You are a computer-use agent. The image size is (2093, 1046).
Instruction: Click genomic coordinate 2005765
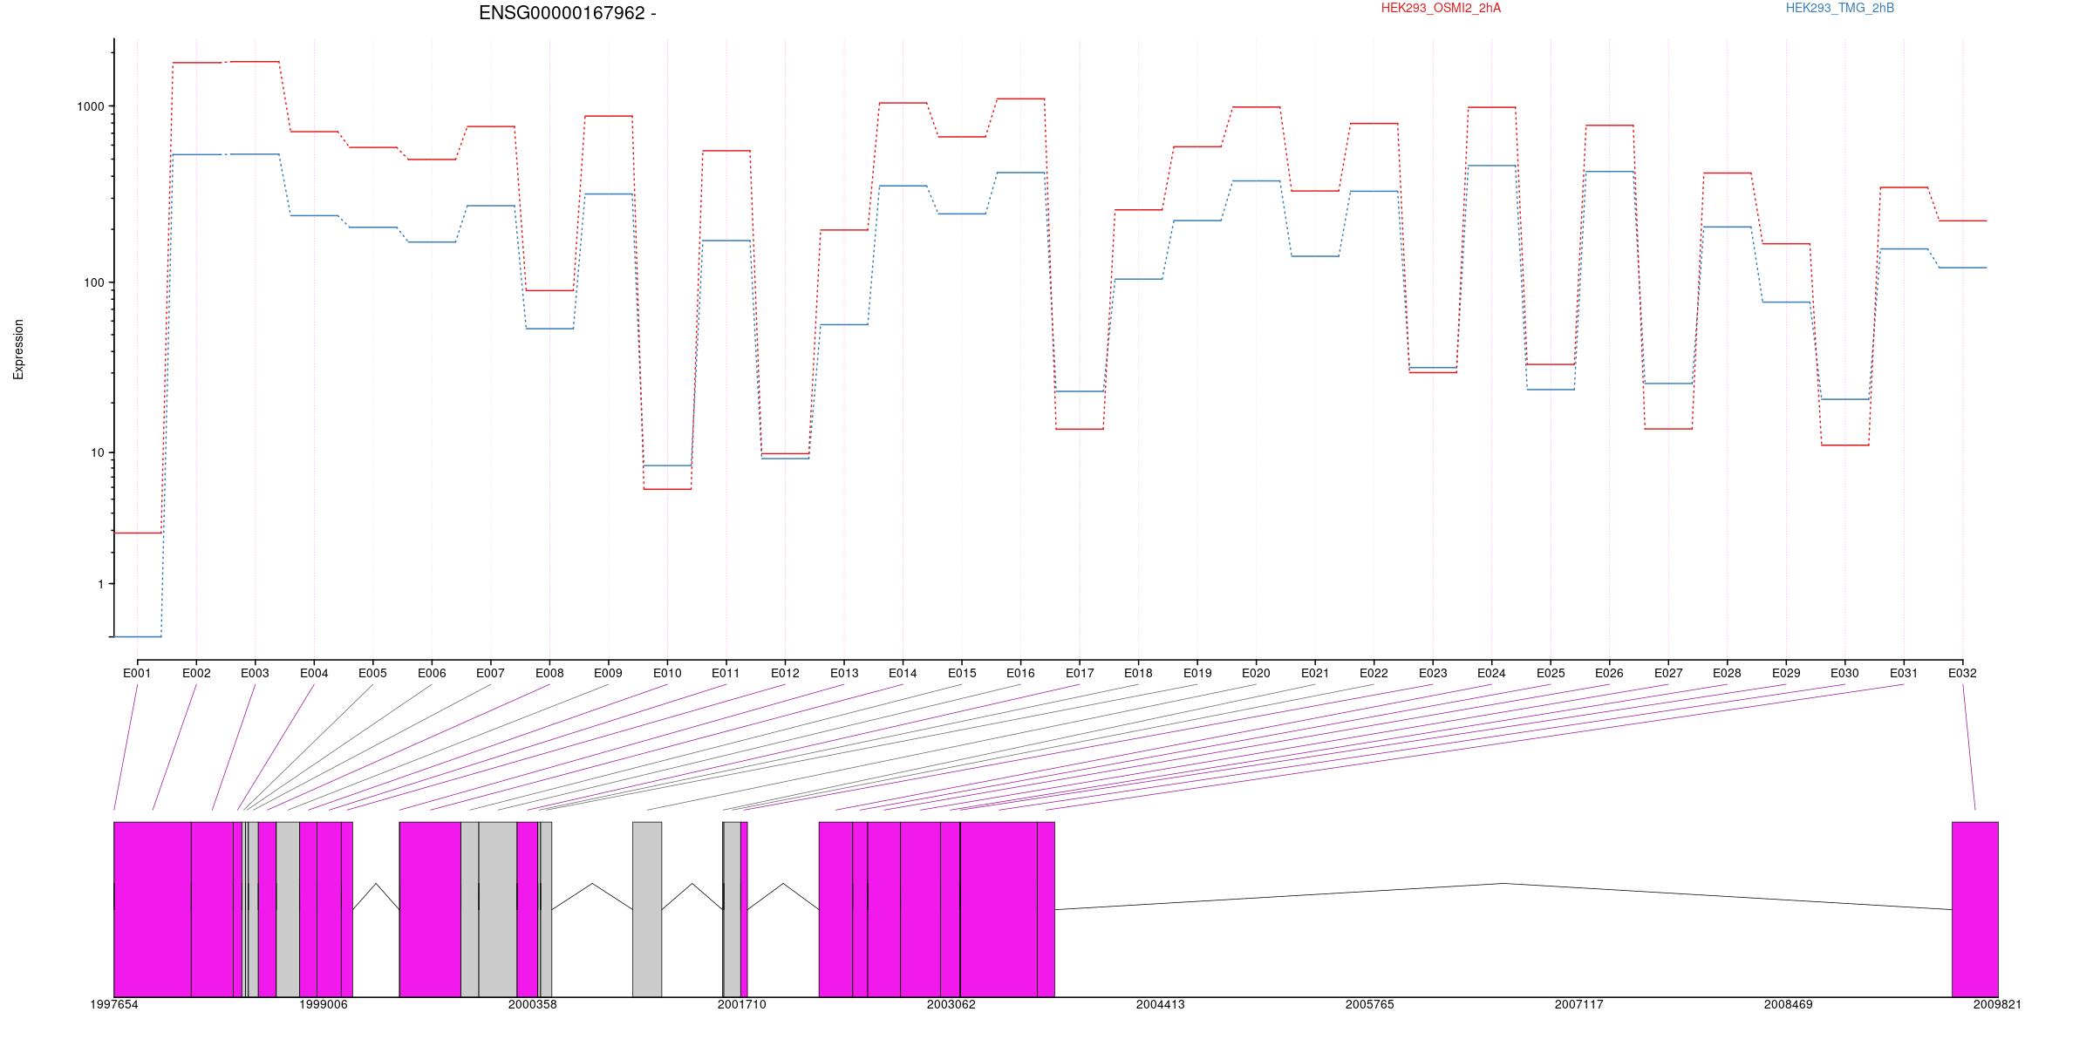tap(1370, 1004)
